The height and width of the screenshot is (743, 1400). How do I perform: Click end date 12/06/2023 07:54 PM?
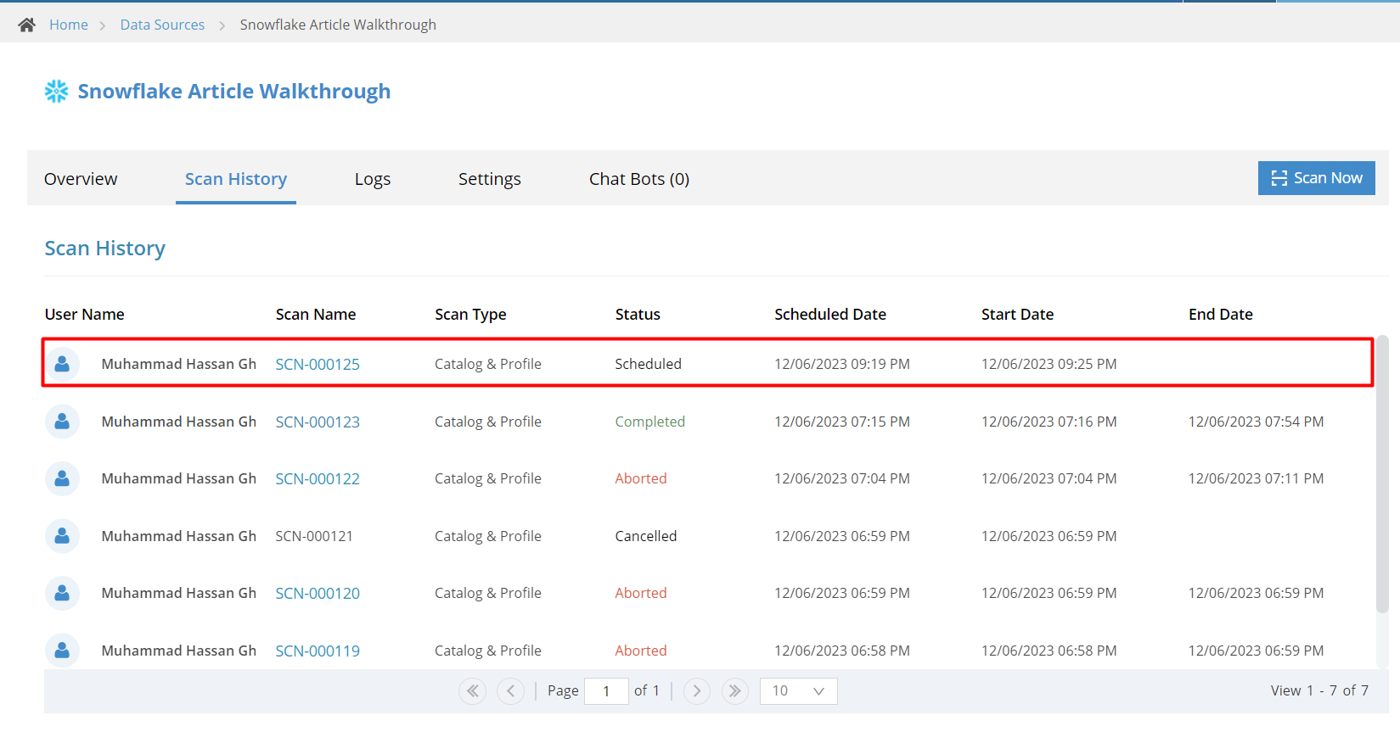coord(1257,422)
